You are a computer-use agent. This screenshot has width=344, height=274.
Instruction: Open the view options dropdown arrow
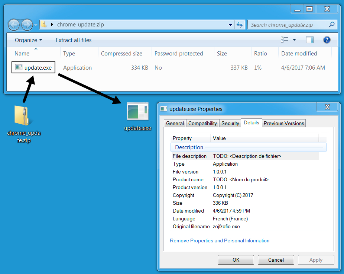(x=295, y=40)
